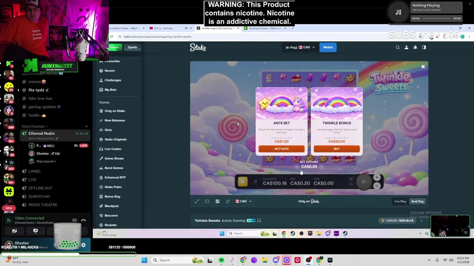Open the game popout icon

pos(228,201)
